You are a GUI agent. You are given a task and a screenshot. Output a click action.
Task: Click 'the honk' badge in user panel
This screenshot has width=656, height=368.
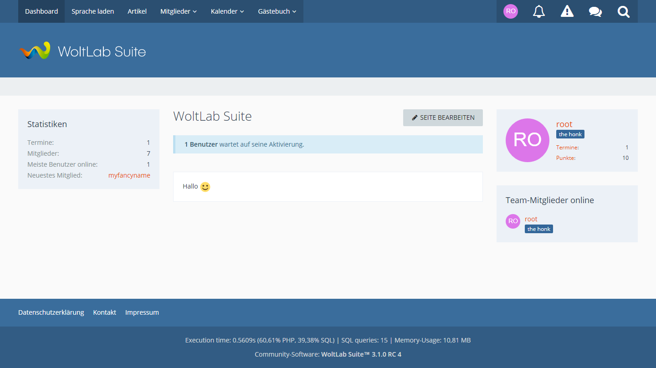coord(570,134)
